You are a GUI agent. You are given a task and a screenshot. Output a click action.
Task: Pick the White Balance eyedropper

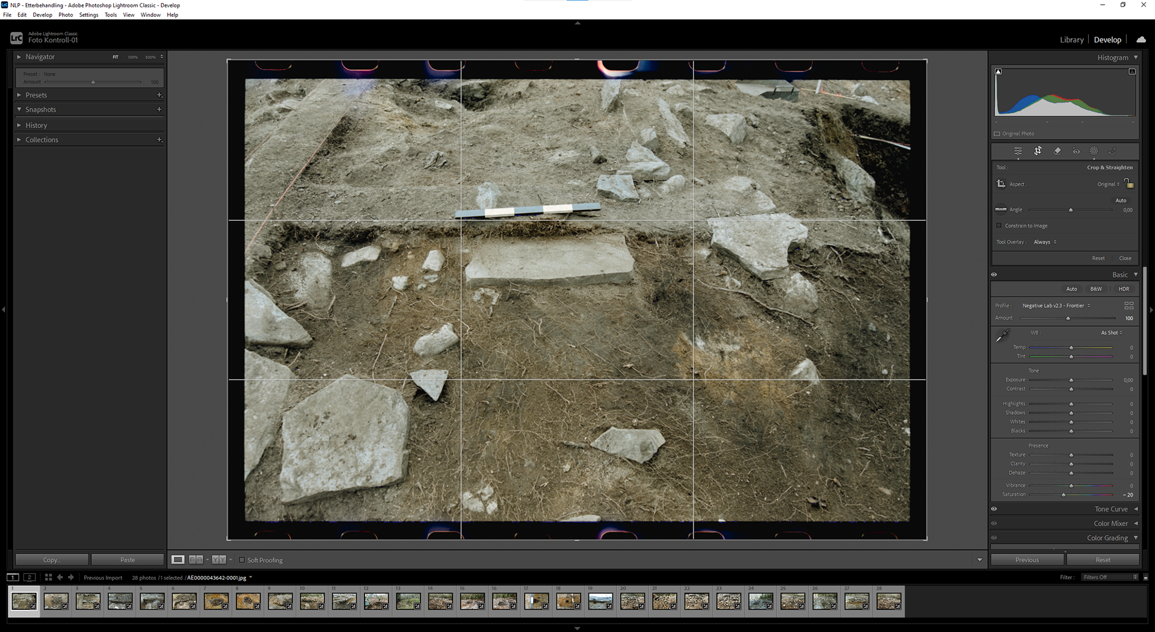point(1003,336)
